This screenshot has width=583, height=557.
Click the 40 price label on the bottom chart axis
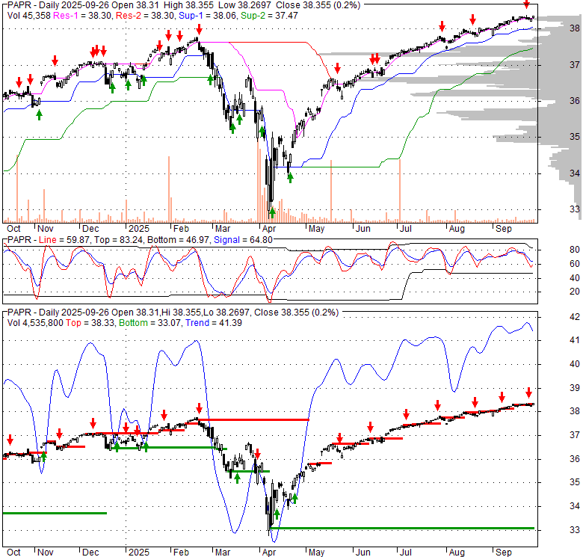pos(575,363)
